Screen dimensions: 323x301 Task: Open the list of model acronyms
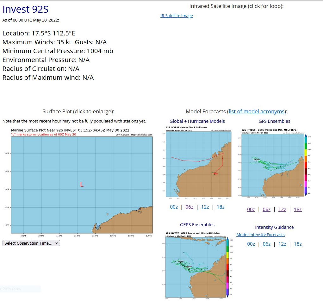[x=256, y=111]
